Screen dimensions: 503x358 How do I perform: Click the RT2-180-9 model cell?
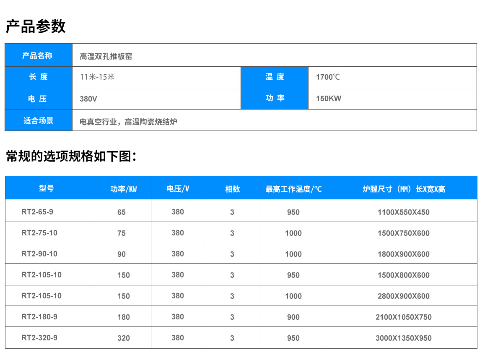(39, 316)
